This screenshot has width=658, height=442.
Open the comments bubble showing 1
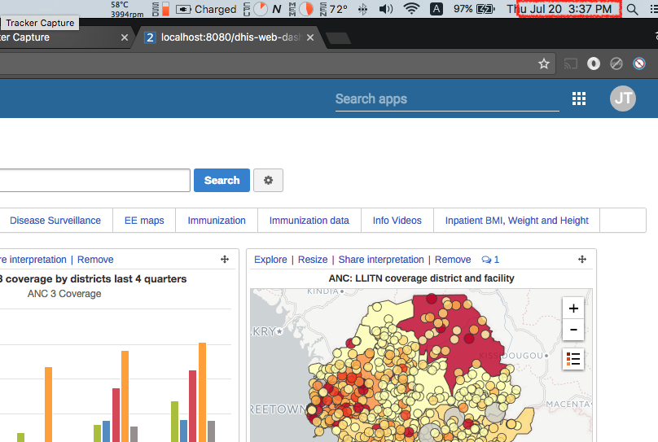pos(490,260)
